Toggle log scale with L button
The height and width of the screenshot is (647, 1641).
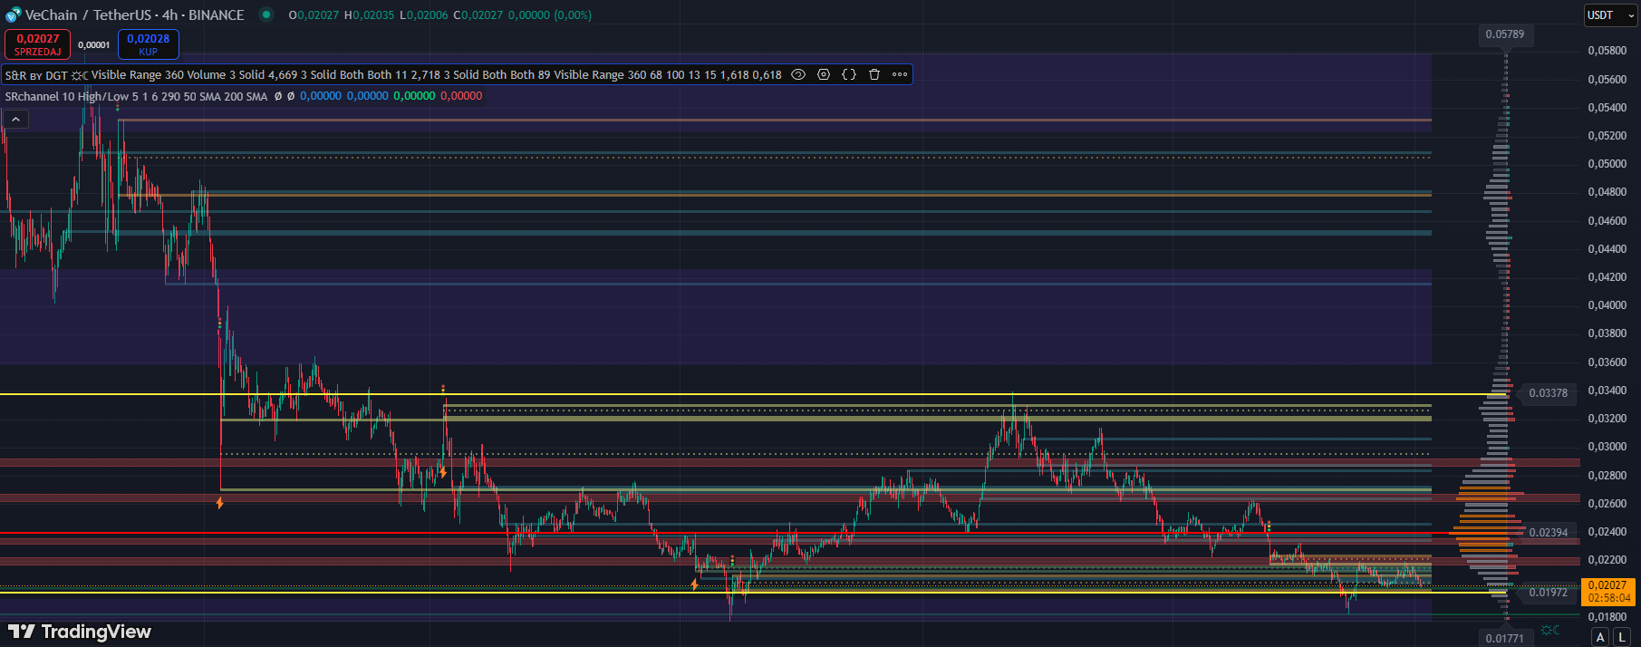1622,637
